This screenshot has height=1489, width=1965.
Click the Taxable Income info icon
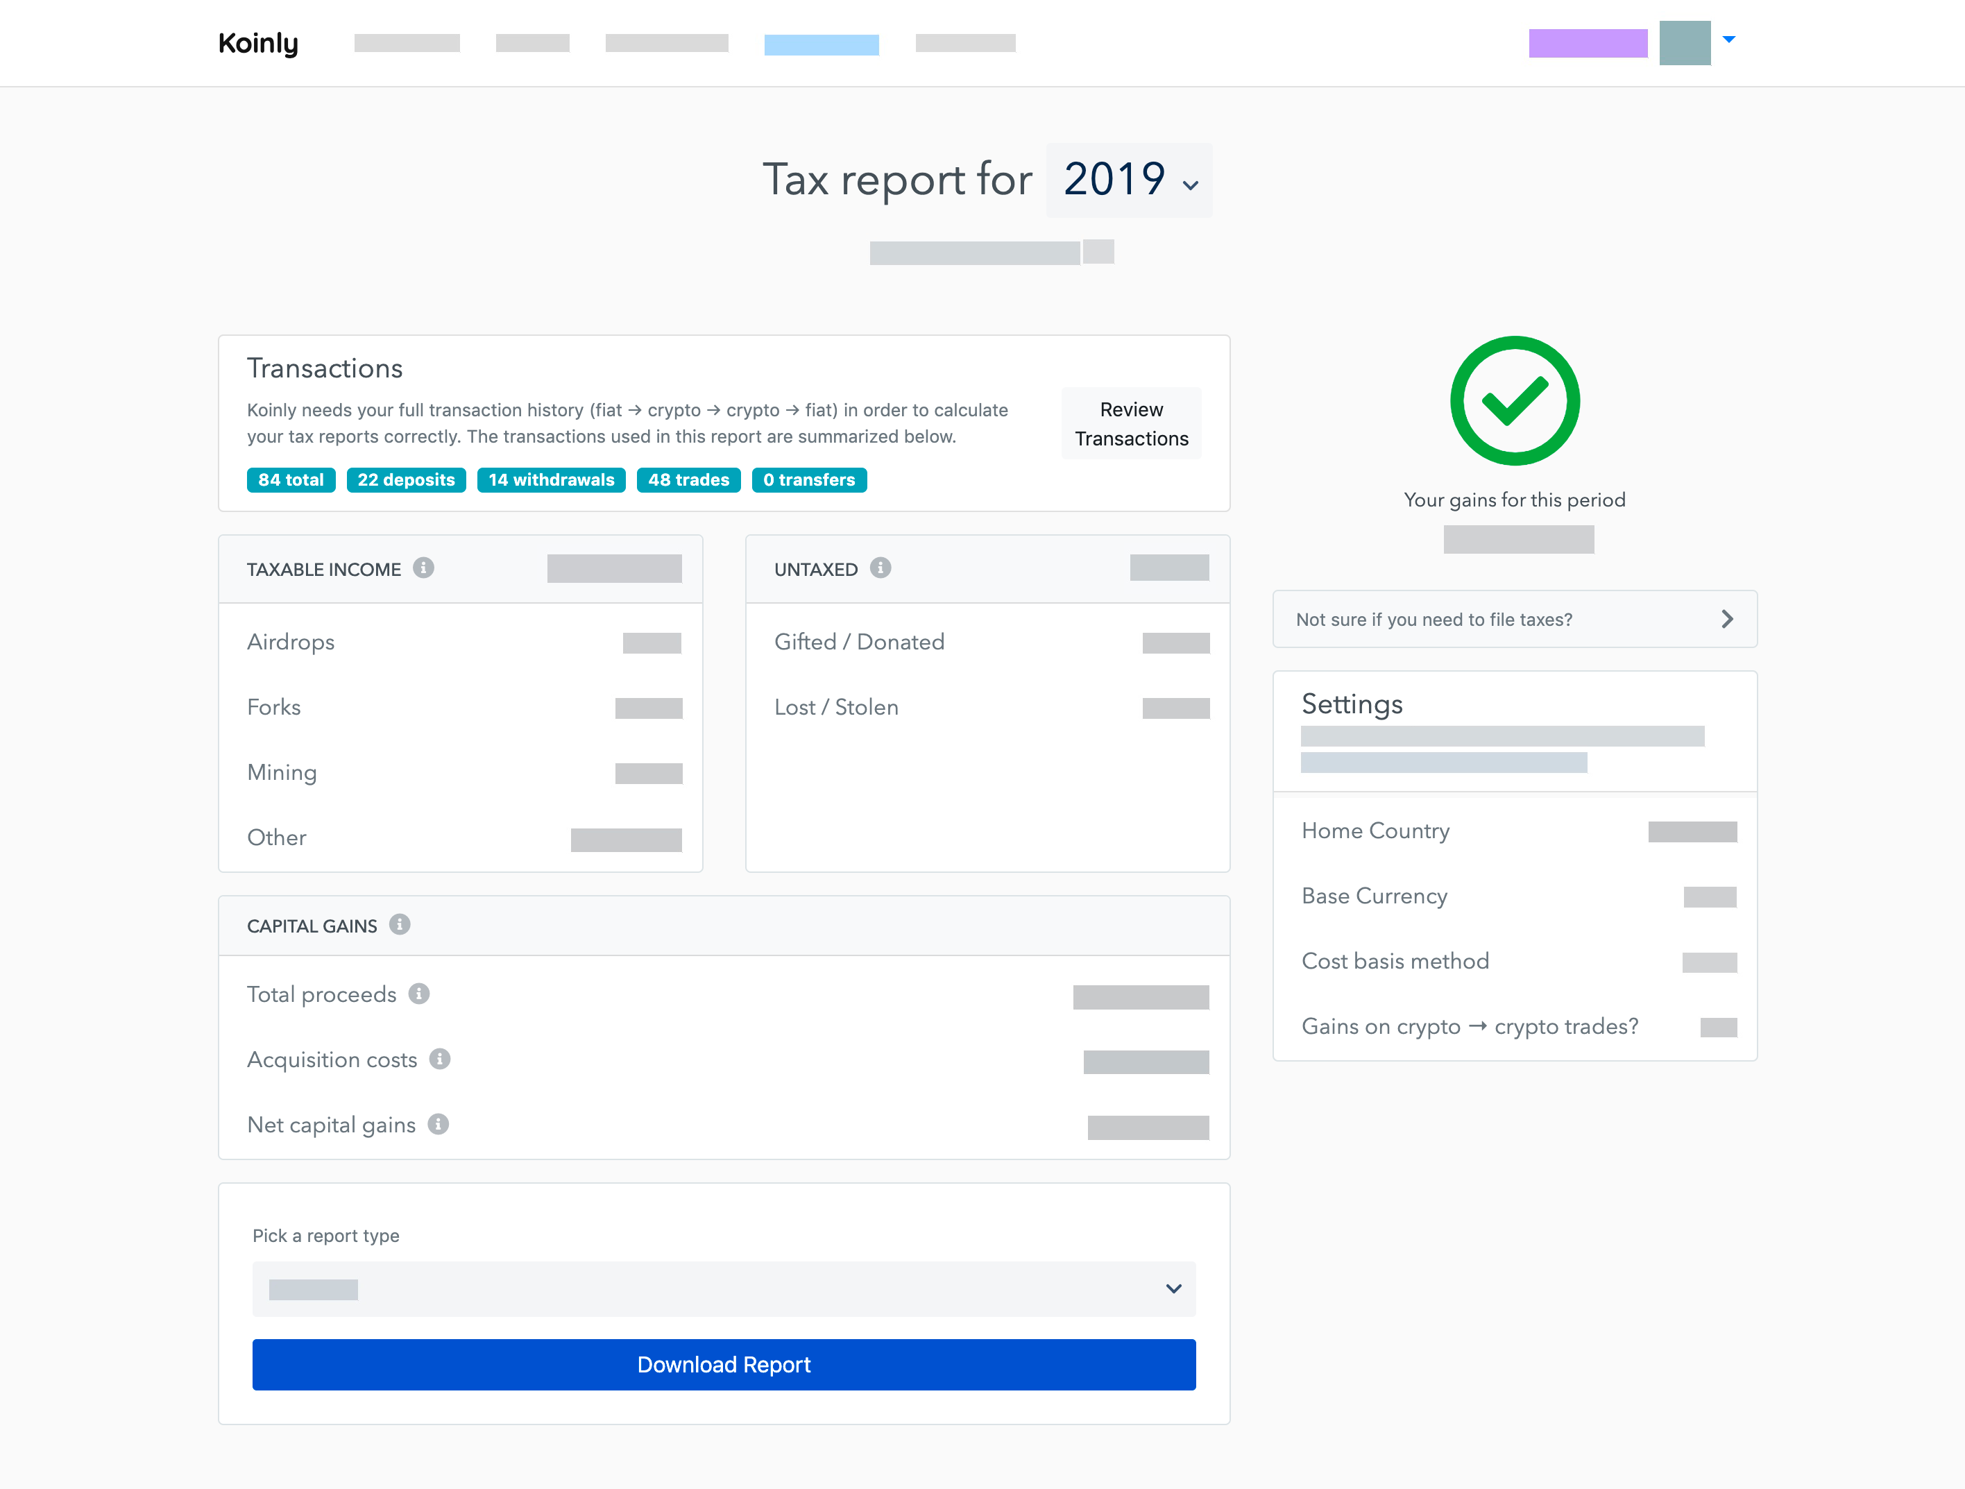[424, 568]
